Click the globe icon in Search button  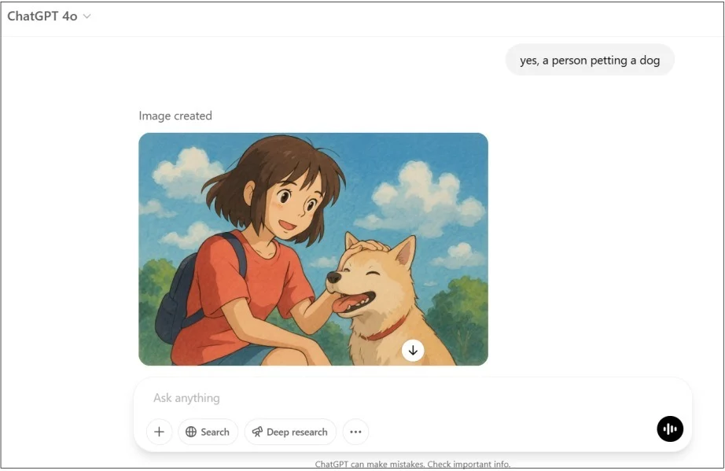point(191,432)
